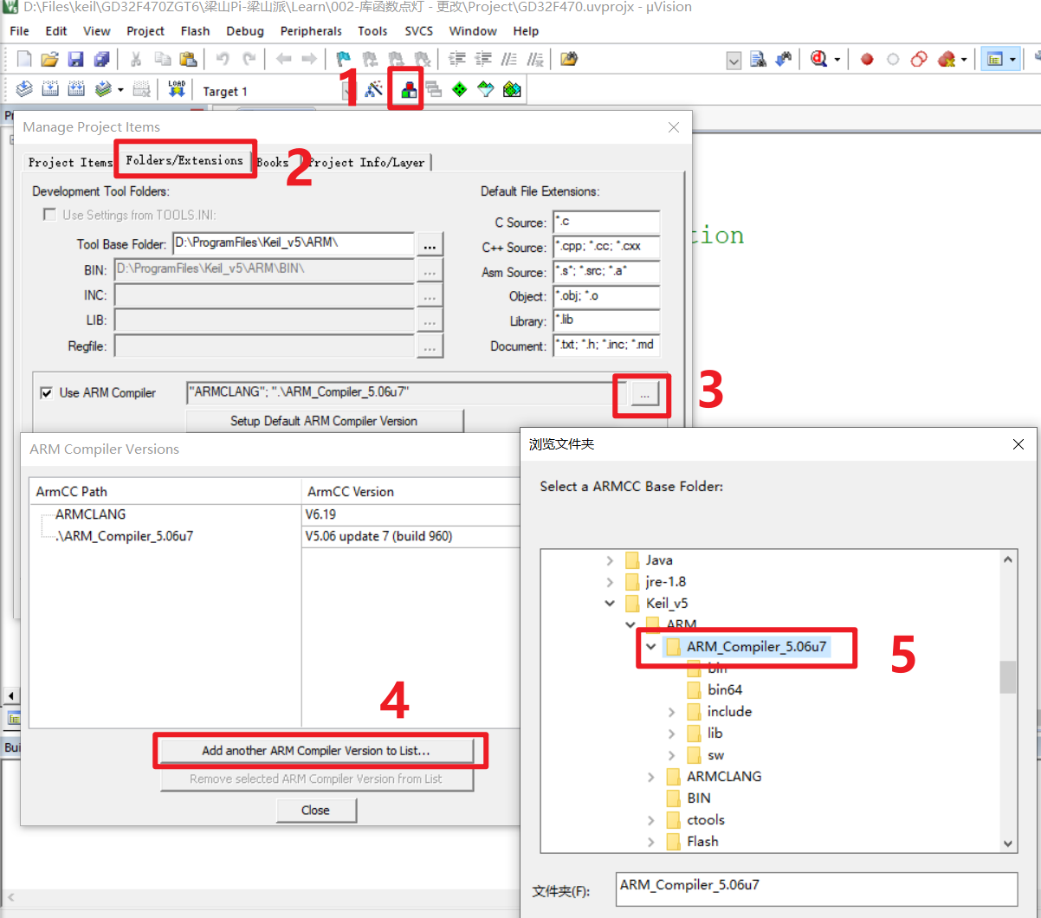Toggle Use Settings from TOOLS.INI checkbox

(x=49, y=215)
